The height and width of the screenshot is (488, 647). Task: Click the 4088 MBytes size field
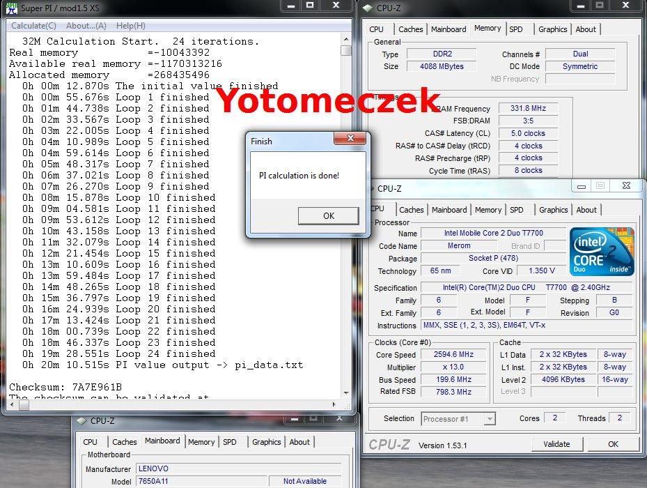pos(442,66)
